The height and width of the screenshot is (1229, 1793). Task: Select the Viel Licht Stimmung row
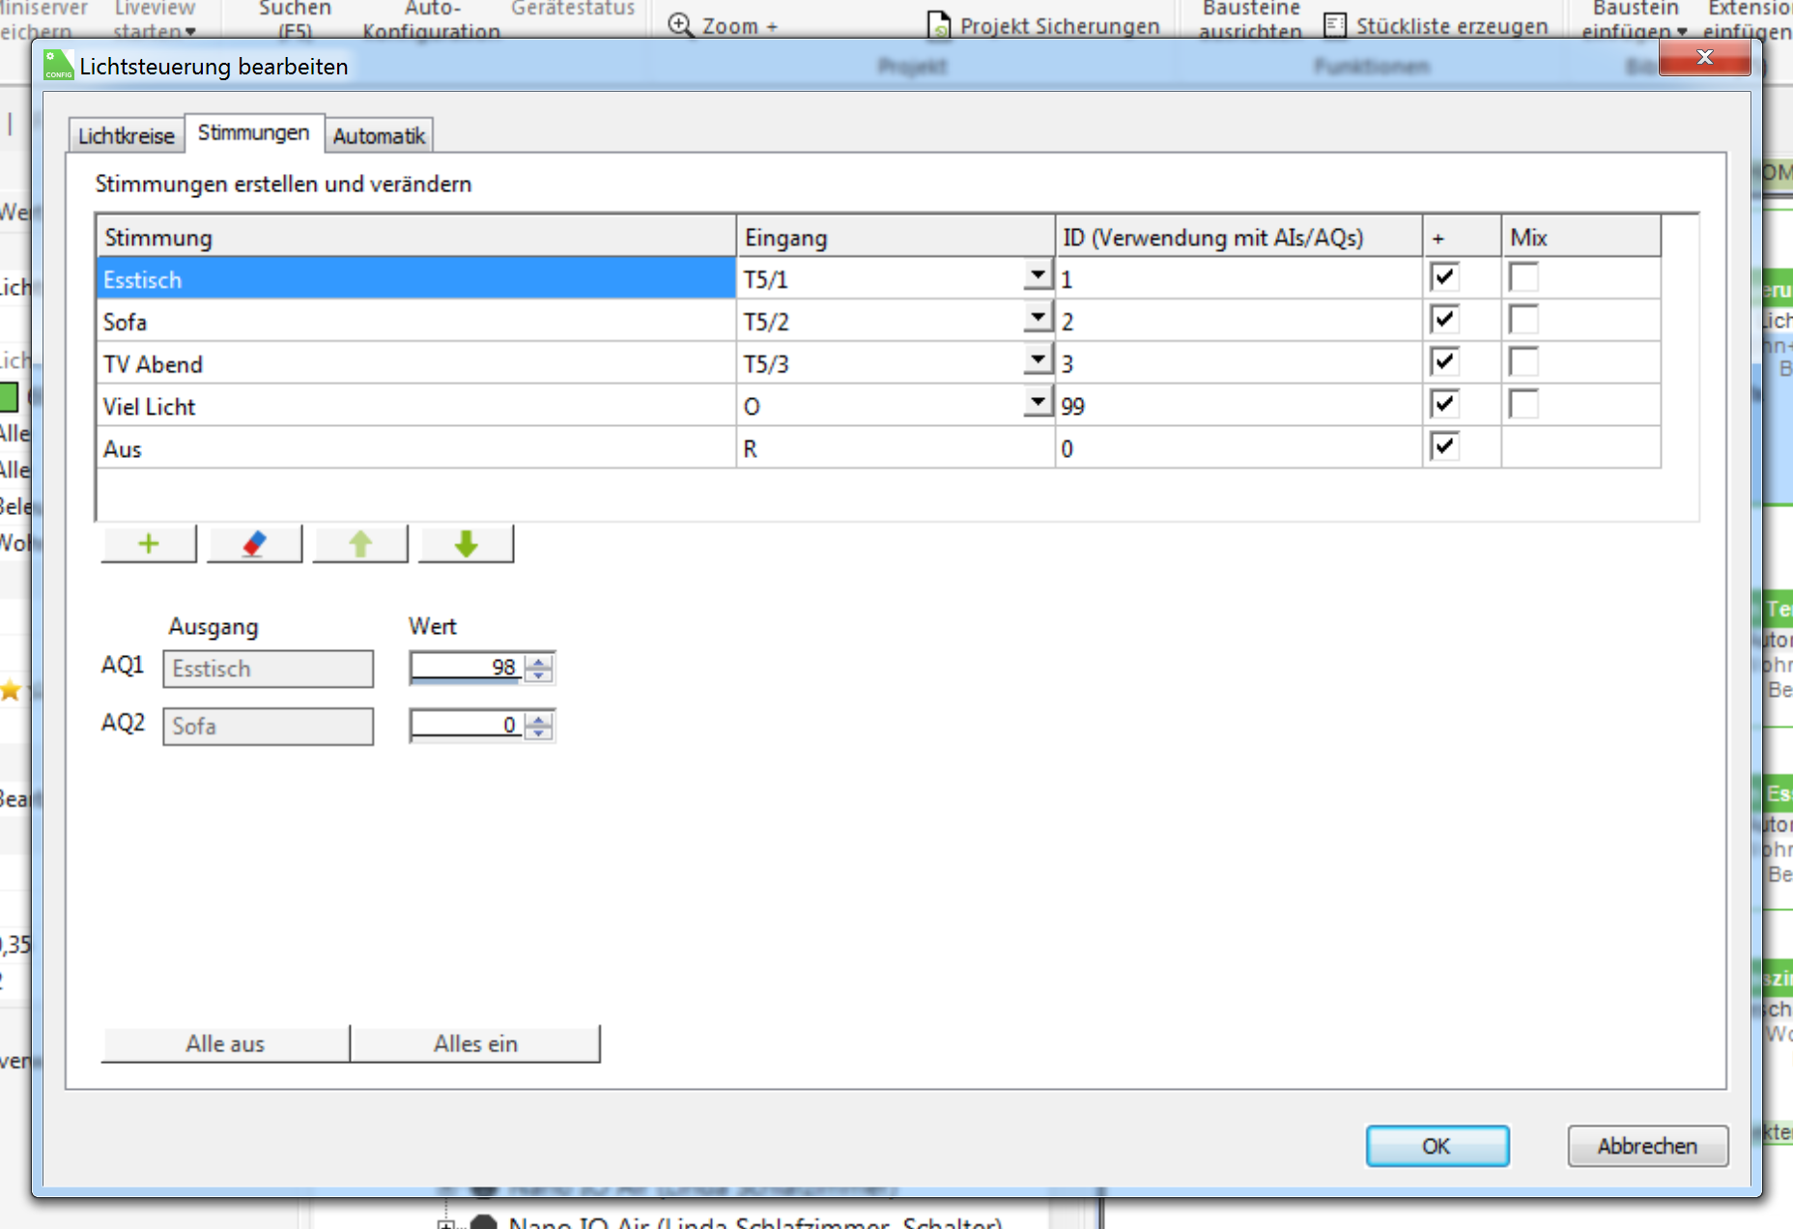click(416, 407)
